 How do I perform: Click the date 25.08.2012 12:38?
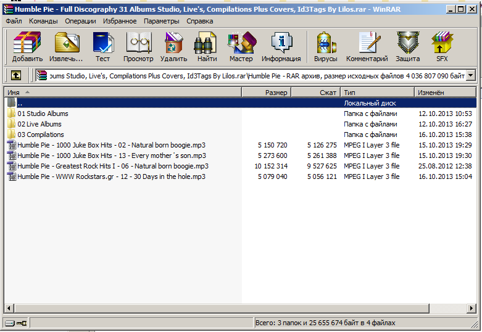445,166
